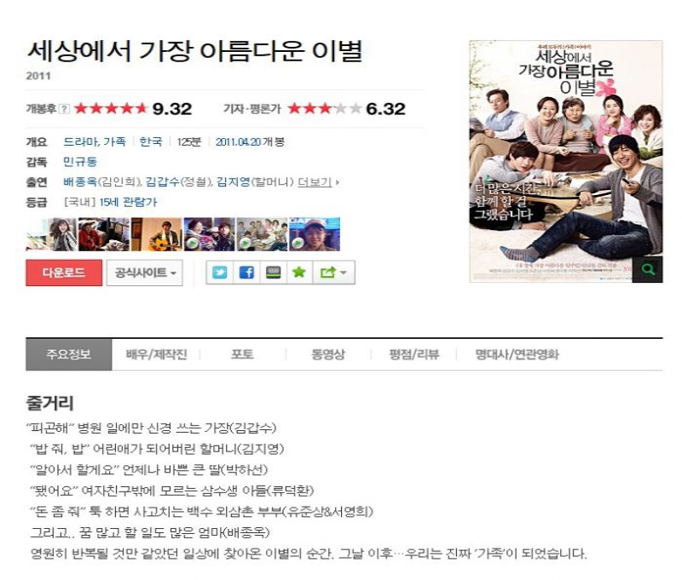Switch to the 배우/제작진 tab

click(x=156, y=354)
